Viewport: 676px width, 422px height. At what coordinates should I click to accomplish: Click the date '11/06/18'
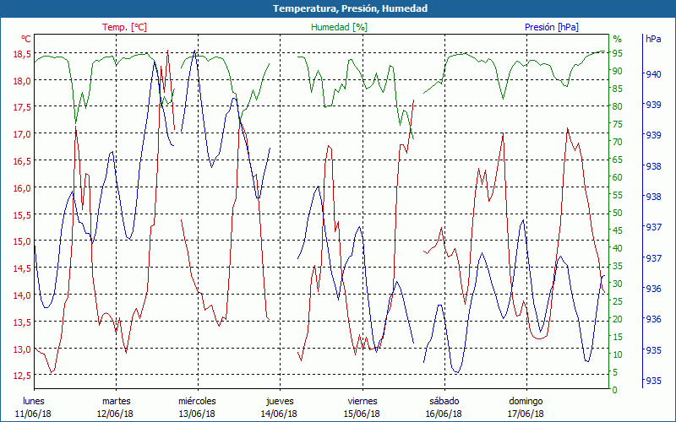33,414
